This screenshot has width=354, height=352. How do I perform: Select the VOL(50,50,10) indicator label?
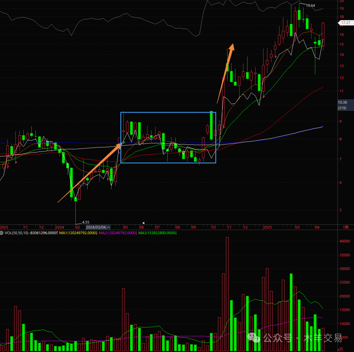16,233
